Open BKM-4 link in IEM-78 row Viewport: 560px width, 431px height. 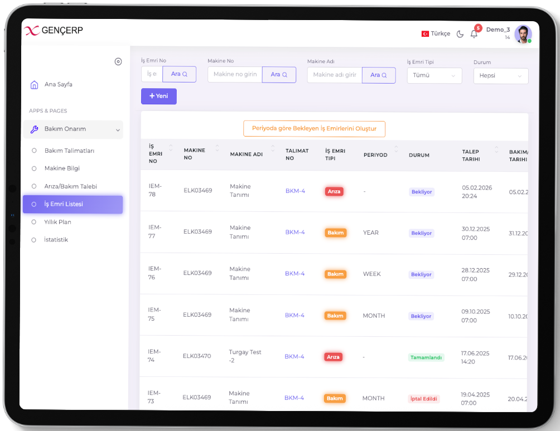coord(295,191)
